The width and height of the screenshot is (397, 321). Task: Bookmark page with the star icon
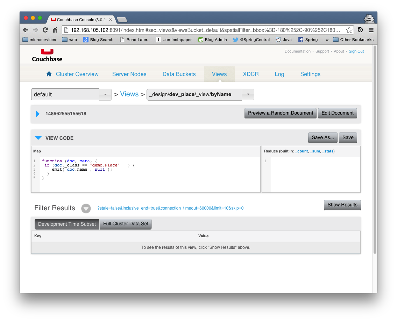pyautogui.click(x=349, y=30)
